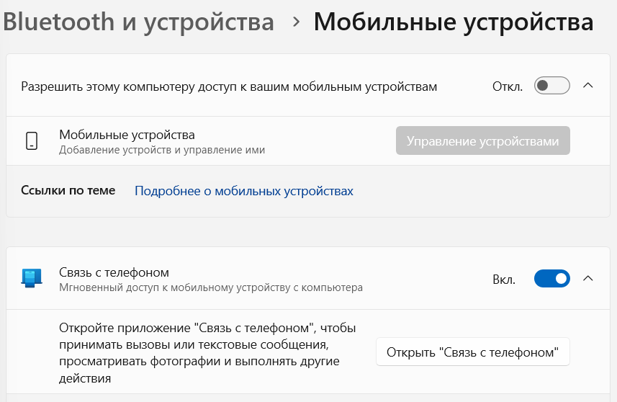617x402 pixels.
Task: Select the Вкл. status label
Action: [504, 280]
